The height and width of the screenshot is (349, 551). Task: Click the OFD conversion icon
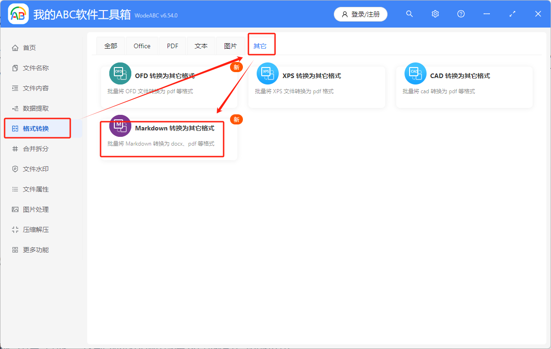[120, 73]
